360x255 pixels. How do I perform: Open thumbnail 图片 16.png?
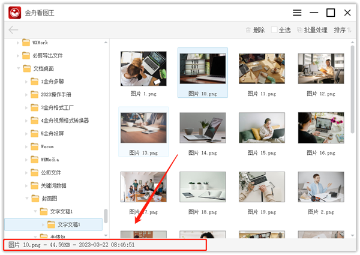(x=321, y=128)
